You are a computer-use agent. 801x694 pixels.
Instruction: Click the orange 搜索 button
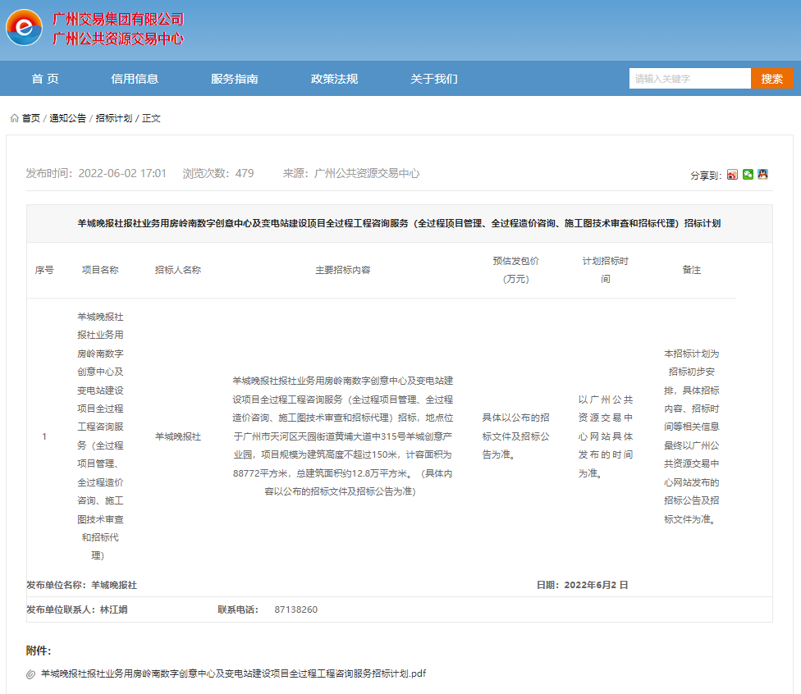pyautogui.click(x=772, y=79)
